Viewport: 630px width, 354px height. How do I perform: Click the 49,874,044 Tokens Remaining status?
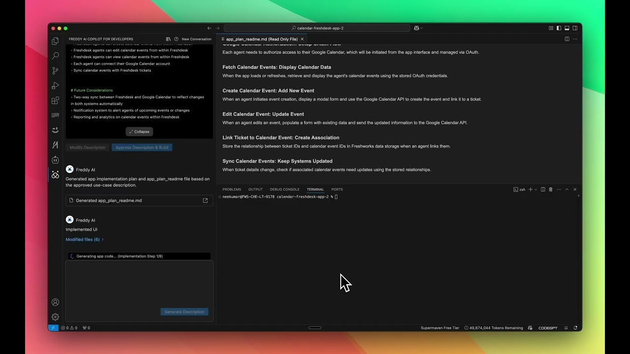click(x=494, y=328)
